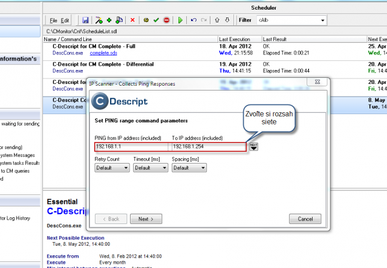Image resolution: width=387 pixels, height=268 pixels.
Task: Click the green plus add icon
Action: [x=109, y=20]
